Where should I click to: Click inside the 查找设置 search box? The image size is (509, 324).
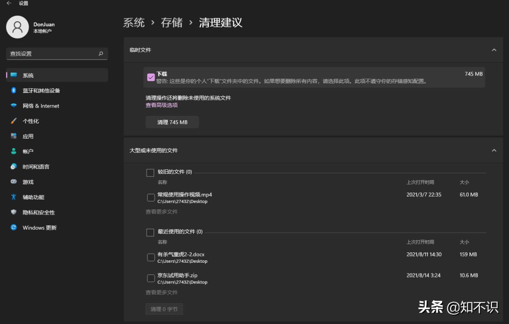(57, 53)
